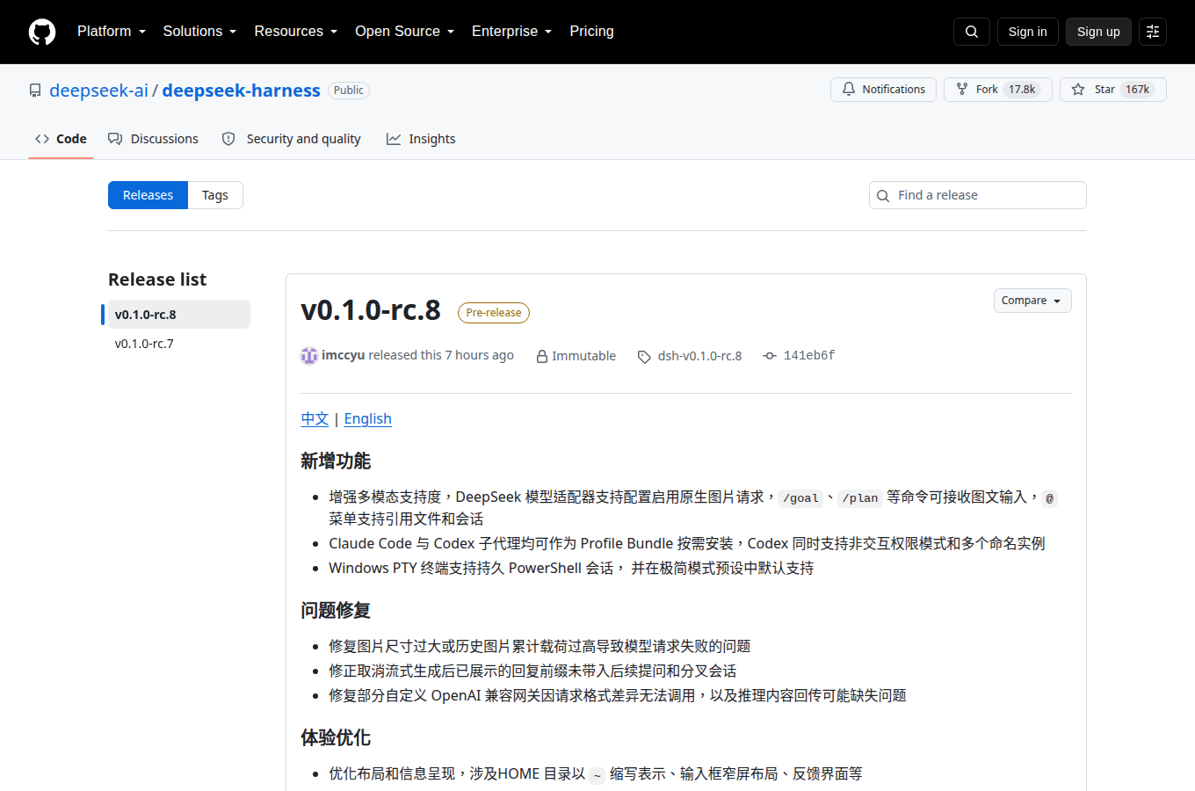Expand the Resources menu
The height and width of the screenshot is (791, 1195).
pyautogui.click(x=295, y=32)
